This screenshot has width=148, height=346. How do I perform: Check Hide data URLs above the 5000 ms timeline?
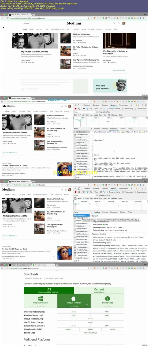coord(98,112)
